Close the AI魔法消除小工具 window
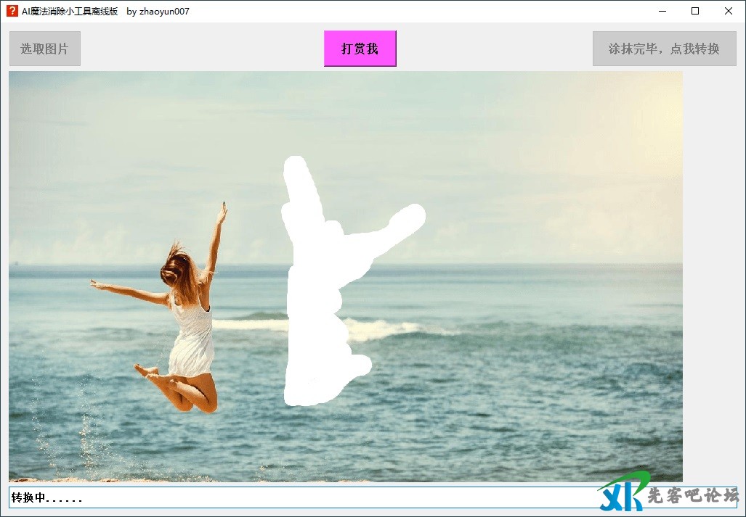The image size is (746, 517). pos(729,11)
